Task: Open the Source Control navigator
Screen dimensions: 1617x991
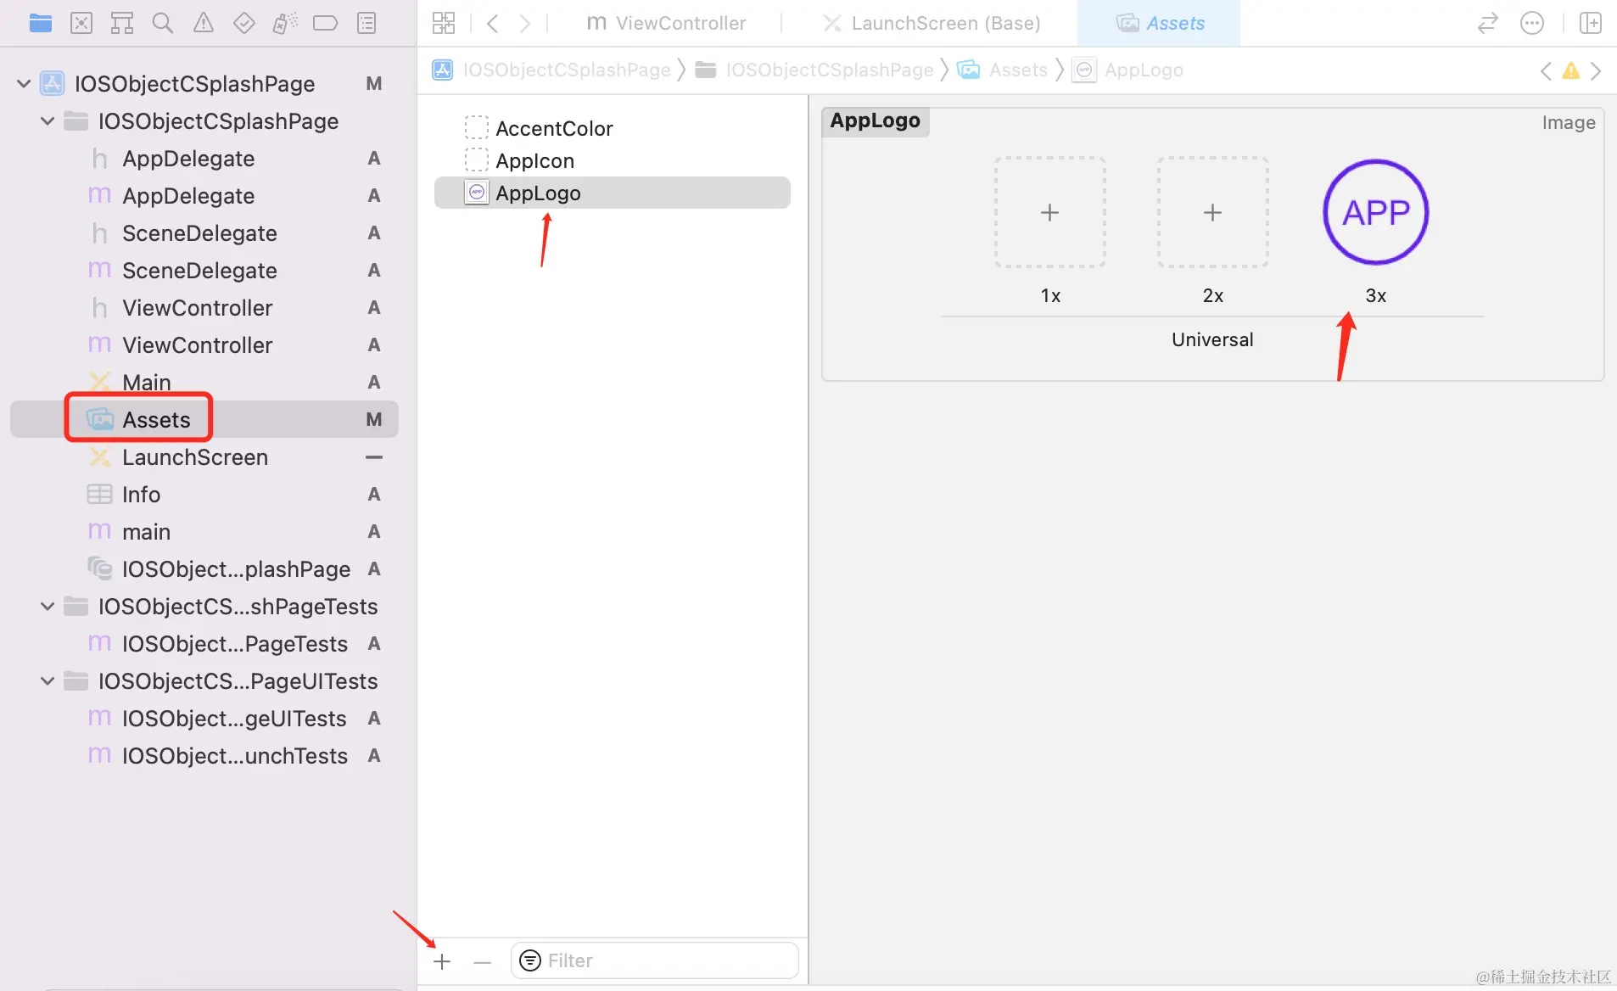Action: 81,23
